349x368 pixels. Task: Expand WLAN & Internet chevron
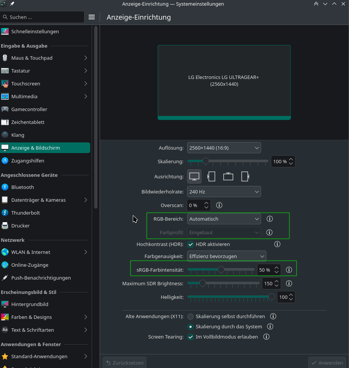(x=86, y=252)
